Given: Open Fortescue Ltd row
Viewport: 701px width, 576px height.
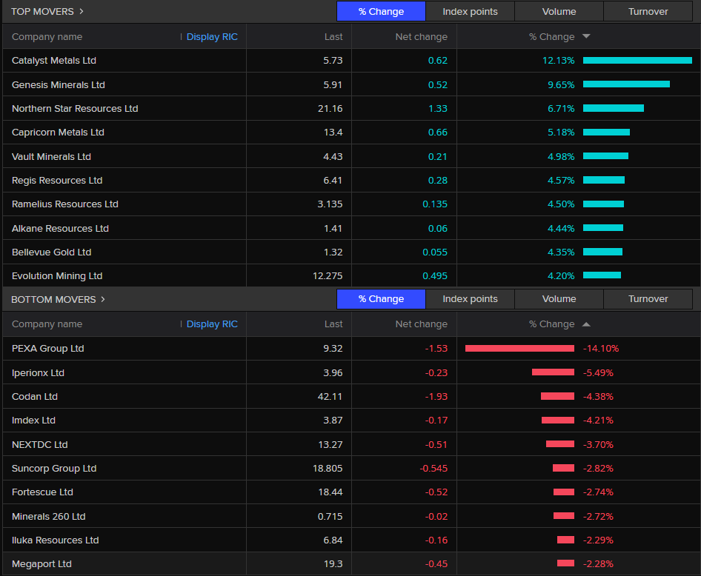Looking at the screenshot, I should [x=351, y=492].
